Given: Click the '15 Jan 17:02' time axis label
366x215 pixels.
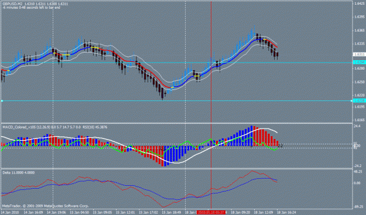Looking at the screenshot, I should pos(149,213).
